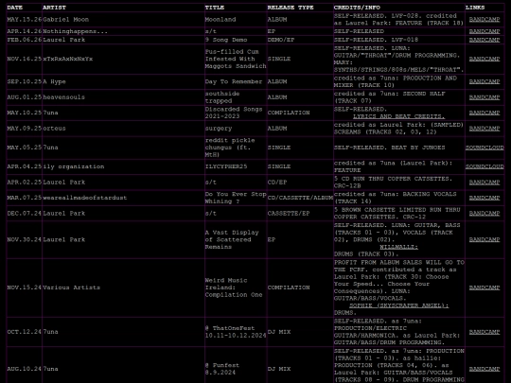The image size is (511, 383).
Task: Open Bandcamp link for Funfest DJ mix
Action: tap(485, 369)
